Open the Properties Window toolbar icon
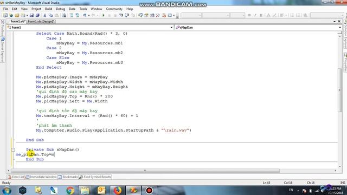The height and width of the screenshot is (195, 347). click(x=146, y=15)
